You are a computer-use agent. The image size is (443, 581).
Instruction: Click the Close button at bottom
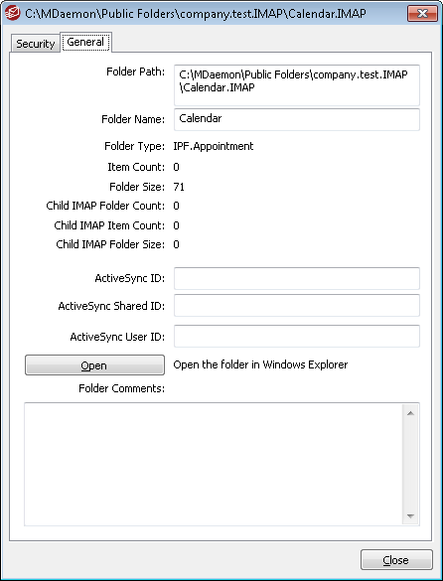[x=396, y=560]
